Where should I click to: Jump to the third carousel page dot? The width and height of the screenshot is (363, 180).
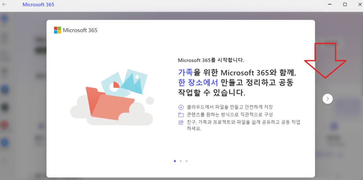[x=186, y=161]
